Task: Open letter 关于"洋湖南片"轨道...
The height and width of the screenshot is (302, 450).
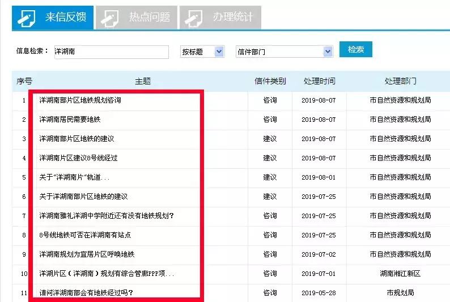Action: tap(74, 177)
